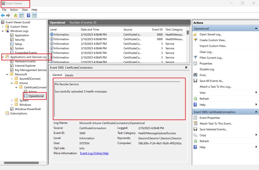This screenshot has height=170, width=259.
Task: Switch to the Details tab
Action: 69,75
